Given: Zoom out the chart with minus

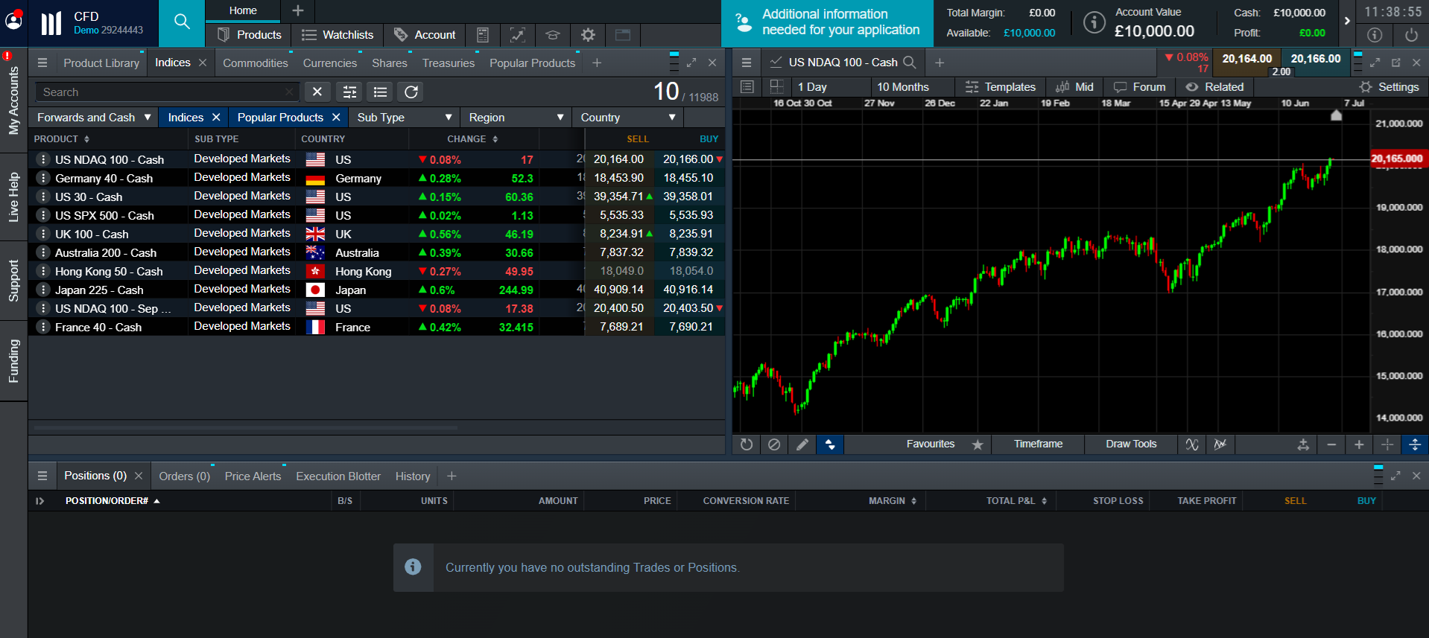Looking at the screenshot, I should 1331,444.
